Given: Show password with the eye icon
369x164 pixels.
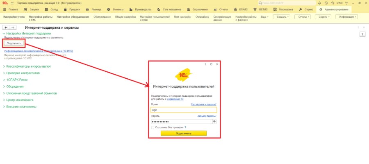Looking at the screenshot, I should (214, 122).
